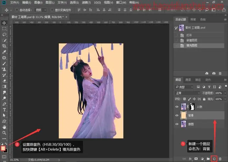This screenshot has width=228, height=162.
Task: Open search icon in options bar
Action: click(207, 10)
